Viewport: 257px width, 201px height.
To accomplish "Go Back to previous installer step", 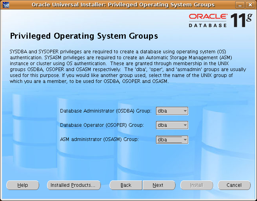I will [x=126, y=185].
